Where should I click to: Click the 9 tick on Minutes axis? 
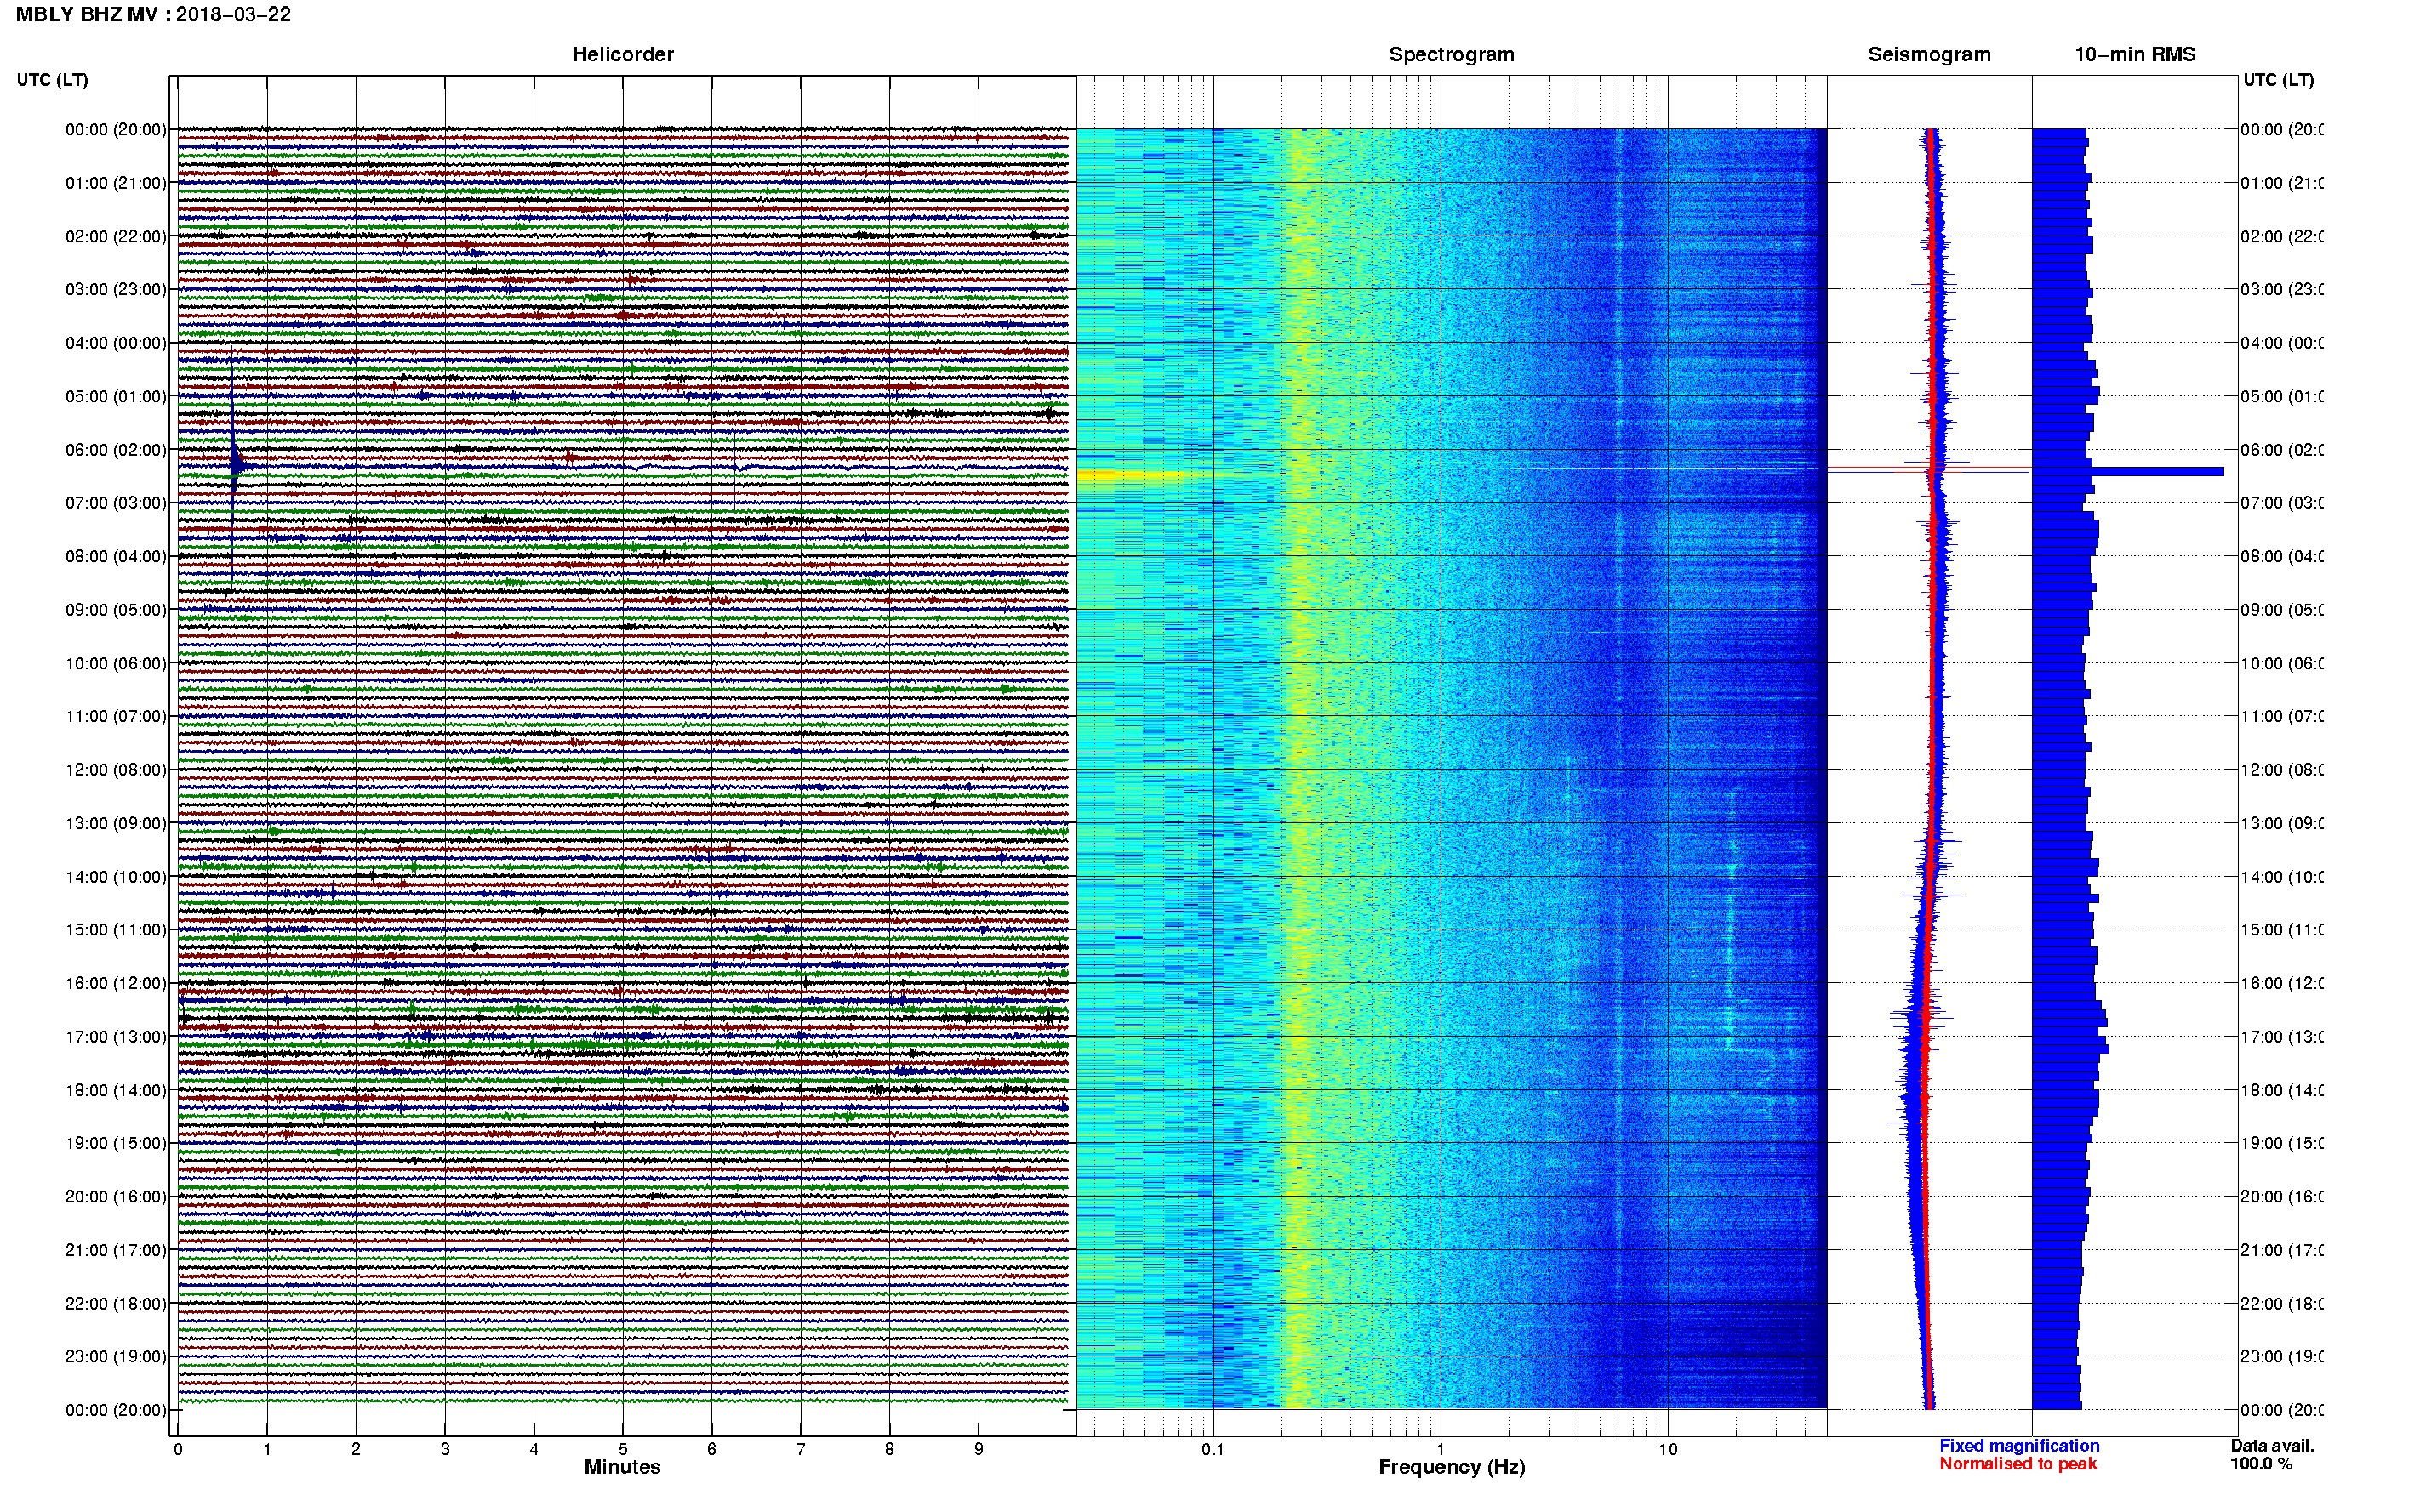click(979, 1449)
